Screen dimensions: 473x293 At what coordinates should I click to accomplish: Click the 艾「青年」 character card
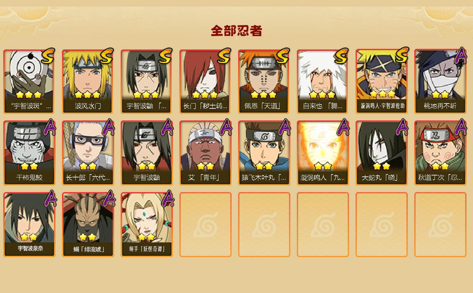pos(205,153)
